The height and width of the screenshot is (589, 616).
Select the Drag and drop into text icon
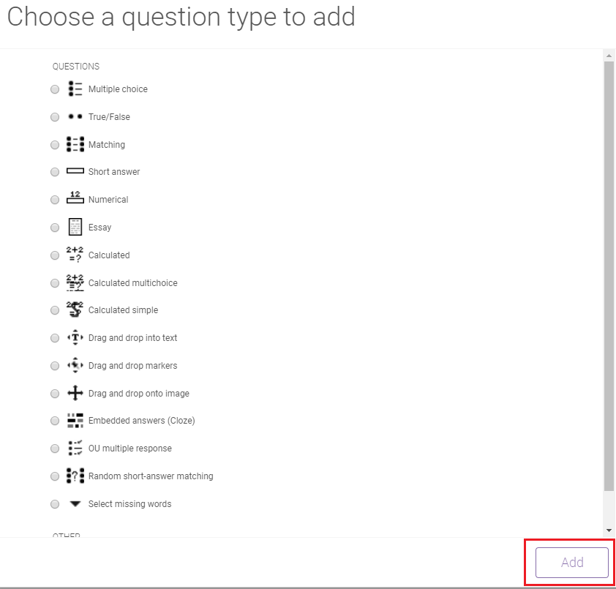75,337
